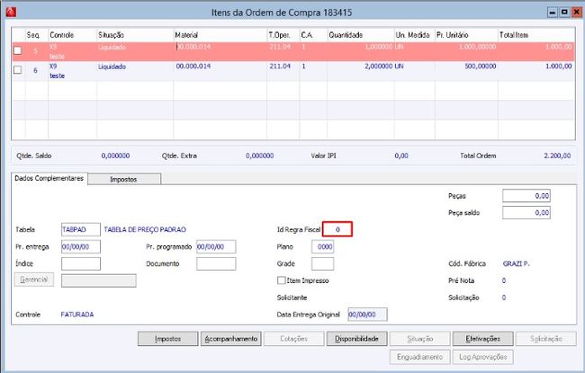The width and height of the screenshot is (585, 373).
Task: Click the greyed Situação button
Action: click(420, 339)
